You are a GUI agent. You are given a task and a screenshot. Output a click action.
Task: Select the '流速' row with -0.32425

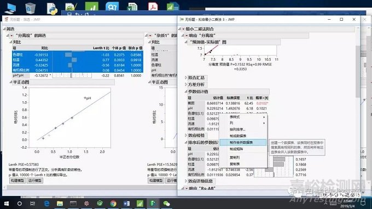(x=78, y=65)
